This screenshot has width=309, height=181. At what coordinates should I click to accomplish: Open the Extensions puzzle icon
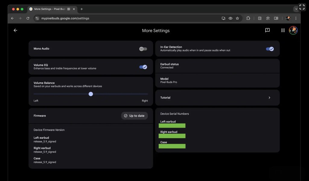coord(248,18)
